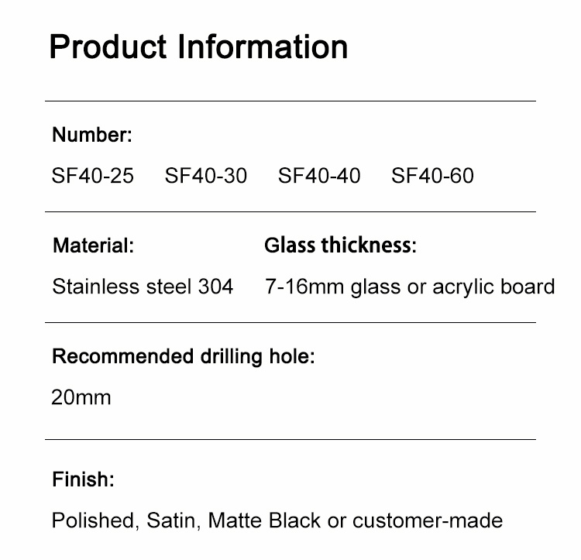The image size is (581, 560).
Task: Select the SF40-40 model number
Action: (319, 176)
